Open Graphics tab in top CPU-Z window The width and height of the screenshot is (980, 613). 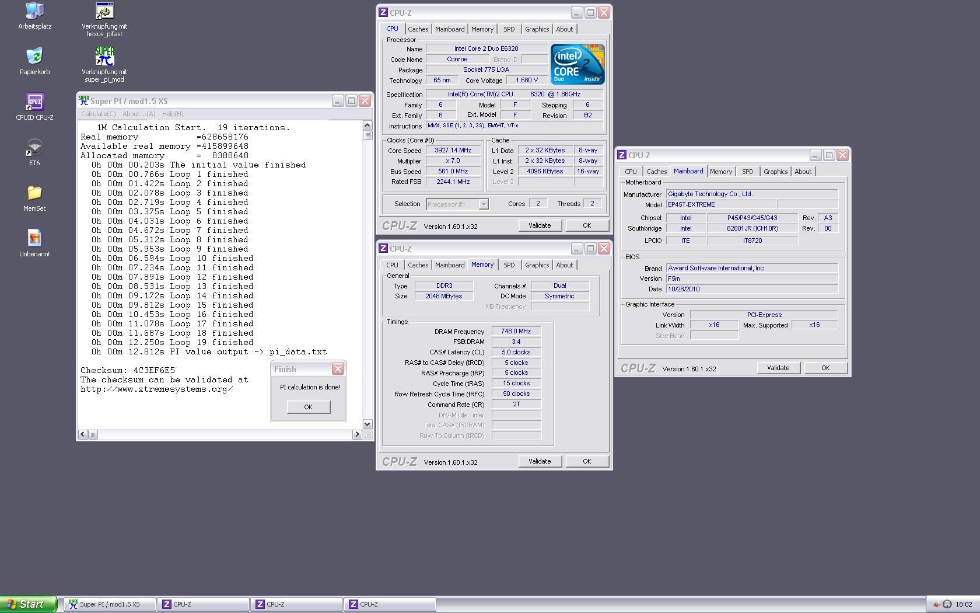pos(537,29)
